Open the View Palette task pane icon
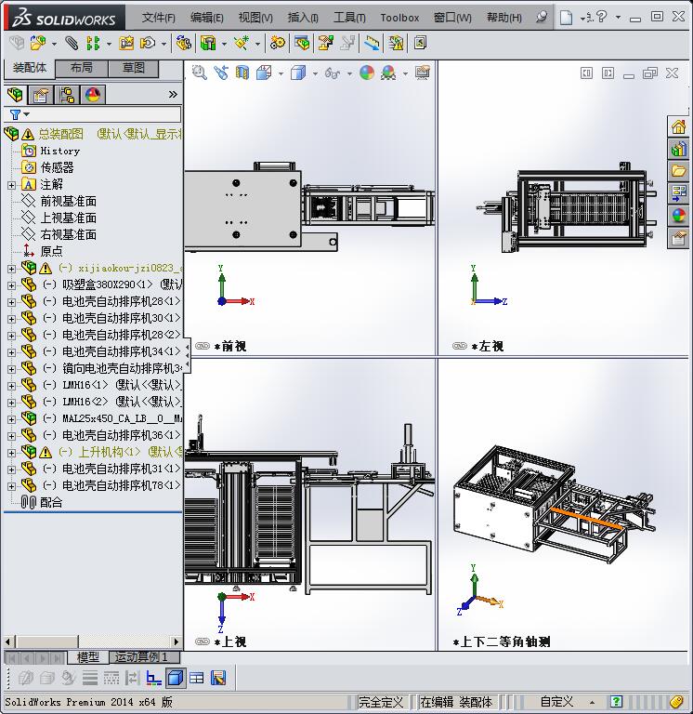Screen dimensions: 693x714 [x=678, y=193]
